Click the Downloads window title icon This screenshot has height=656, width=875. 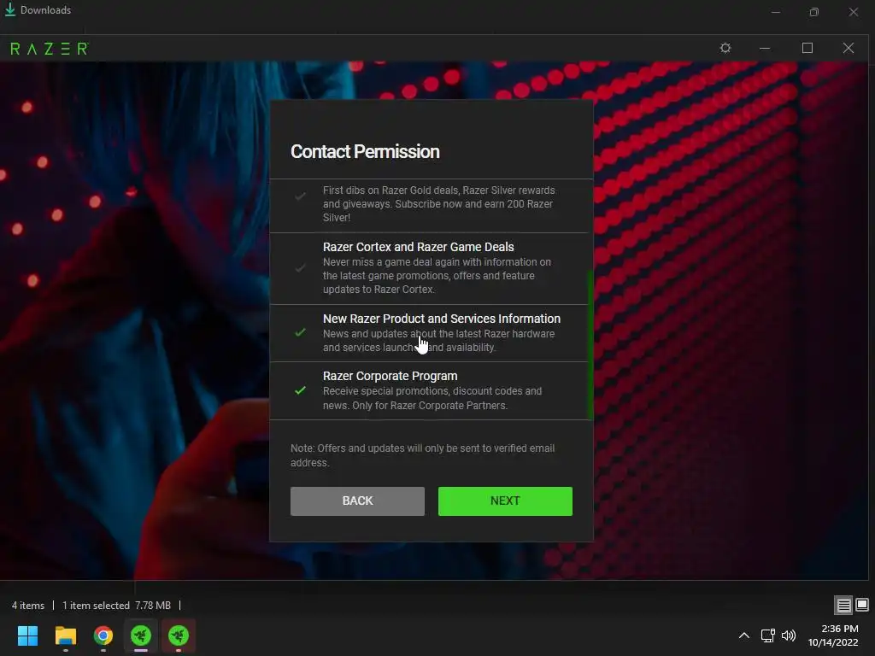point(10,9)
